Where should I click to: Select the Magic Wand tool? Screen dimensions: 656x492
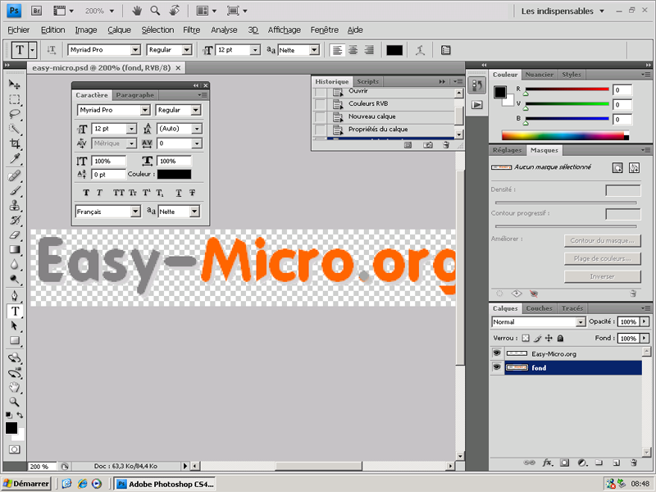(15, 129)
